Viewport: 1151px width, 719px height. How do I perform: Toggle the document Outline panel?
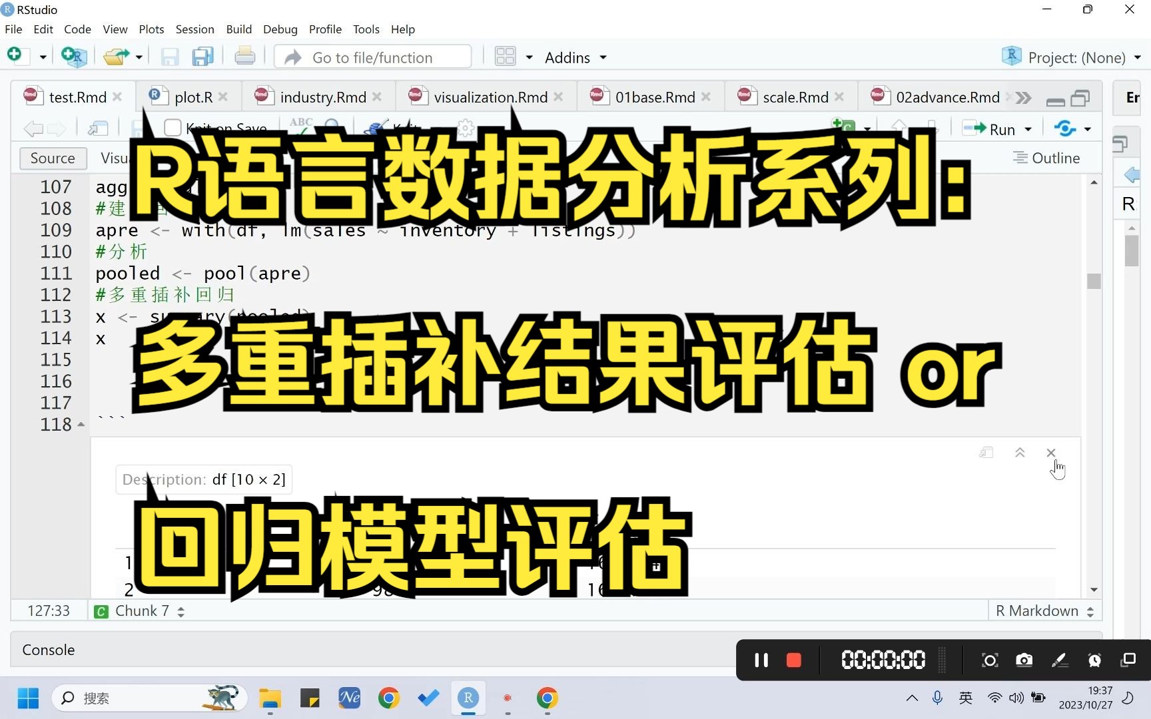pyautogui.click(x=1046, y=158)
